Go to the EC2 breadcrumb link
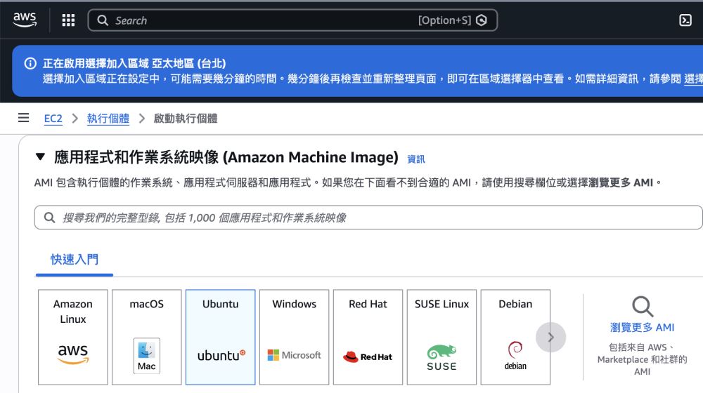Screen dimensions: 703x393 (x=53, y=119)
